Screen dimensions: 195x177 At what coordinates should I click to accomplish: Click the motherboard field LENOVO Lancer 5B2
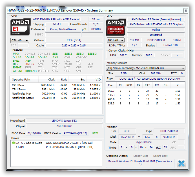point(64,121)
